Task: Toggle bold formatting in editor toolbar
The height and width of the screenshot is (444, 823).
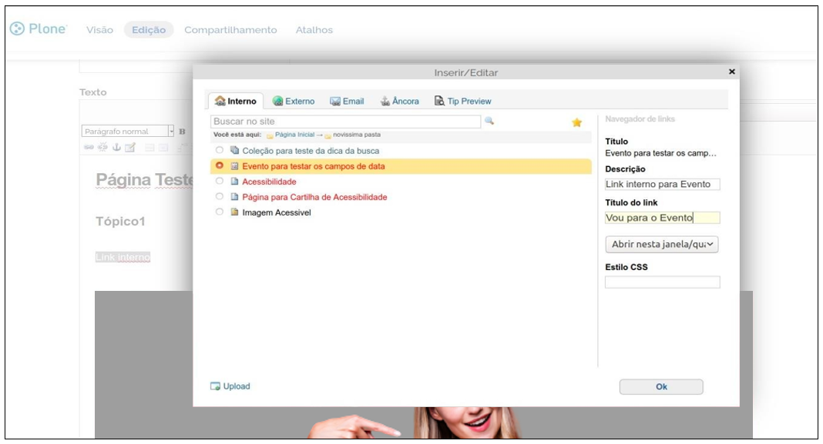Action: [x=183, y=132]
